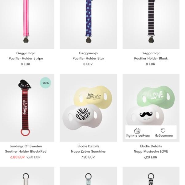Open the red Lundmyr soother holder image
Viewport: 185px width, 185px height.
coord(27,108)
